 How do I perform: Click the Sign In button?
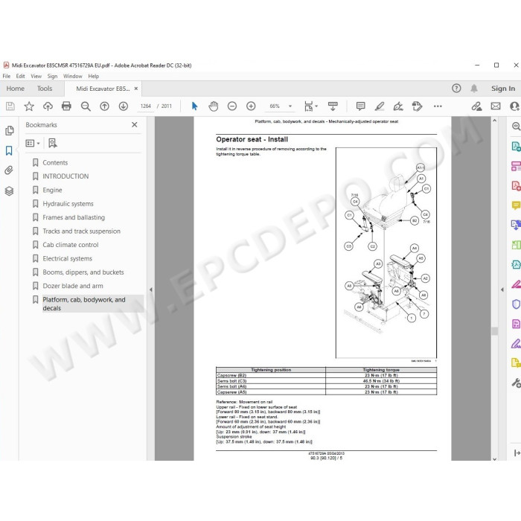[503, 89]
